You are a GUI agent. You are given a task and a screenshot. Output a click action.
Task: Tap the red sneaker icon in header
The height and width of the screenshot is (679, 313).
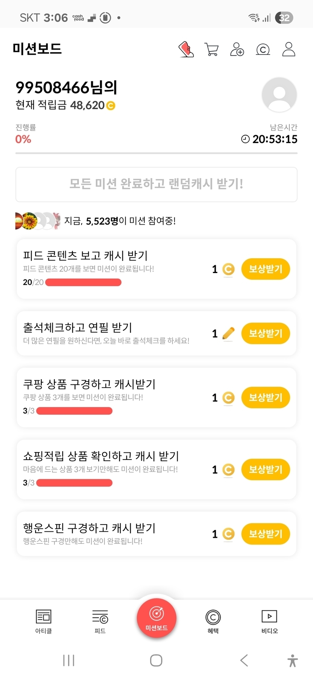[186, 49]
